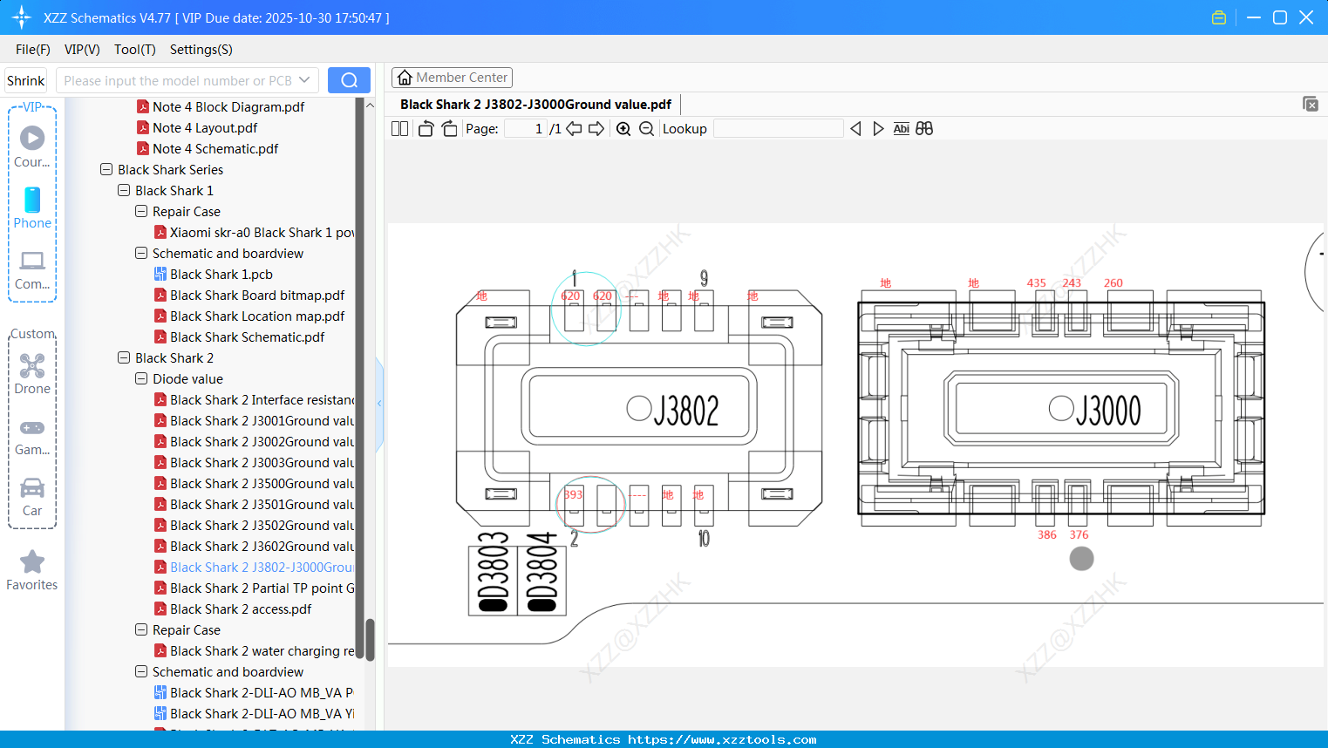Collapse the Diode value folder
1328x748 pixels.
pos(141,379)
